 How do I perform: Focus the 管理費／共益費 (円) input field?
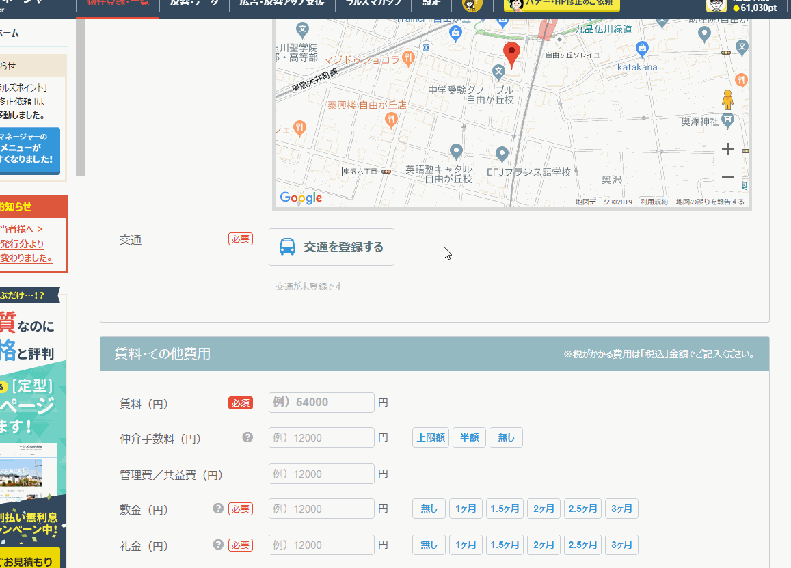tap(321, 474)
